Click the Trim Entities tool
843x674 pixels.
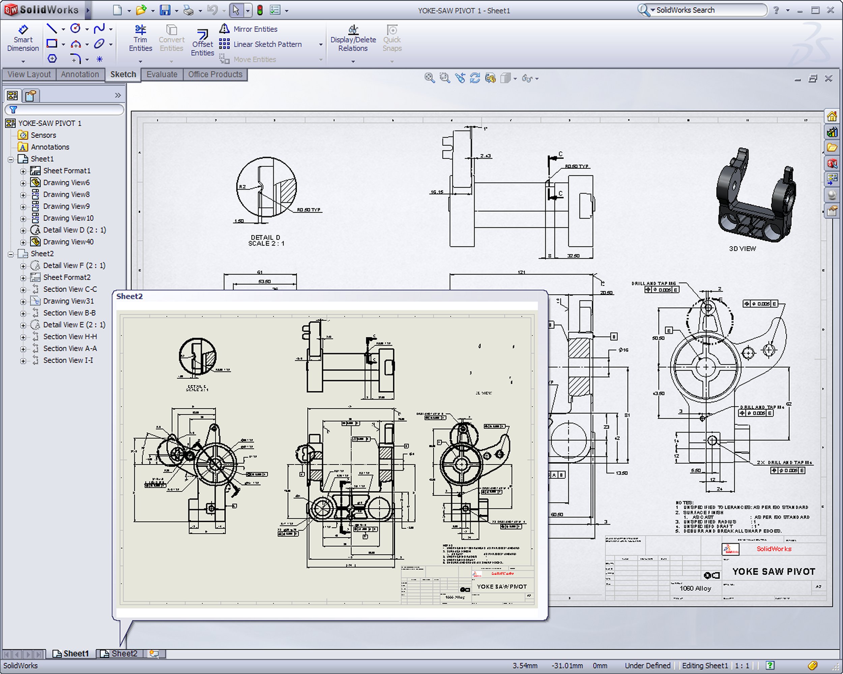coord(140,38)
